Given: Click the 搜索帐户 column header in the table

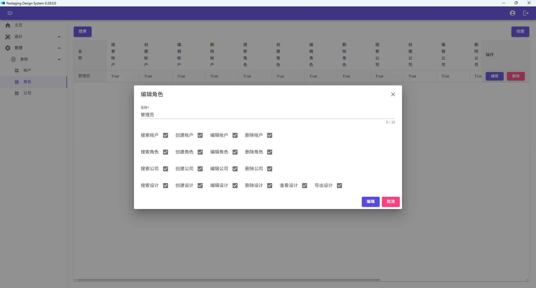Looking at the screenshot, I should [x=123, y=55].
